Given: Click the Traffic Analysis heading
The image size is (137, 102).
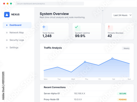Looking at the screenshot, I should (53, 48).
